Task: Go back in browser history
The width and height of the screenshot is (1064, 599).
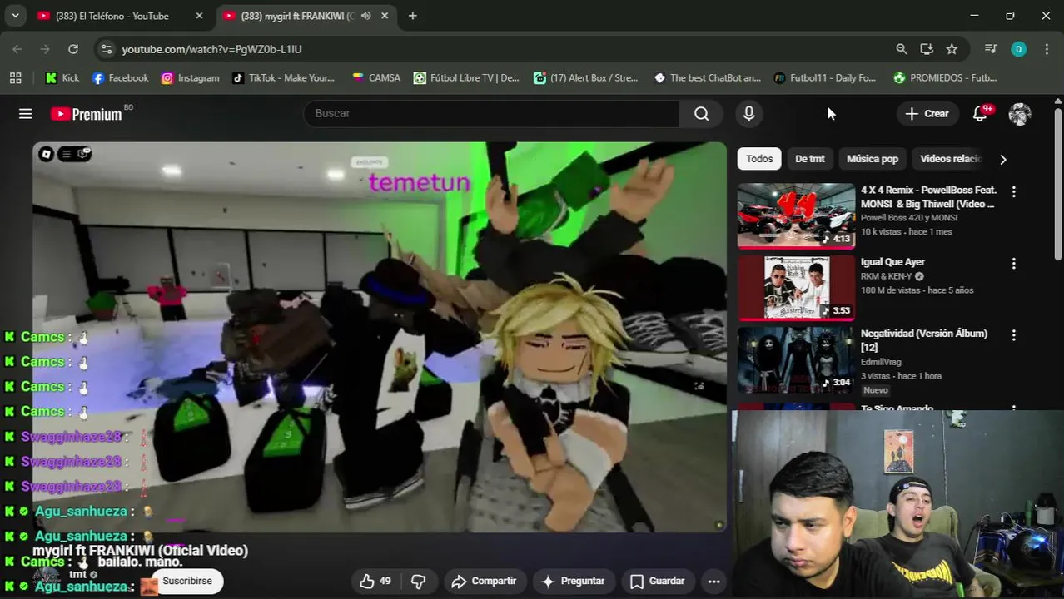Action: (x=17, y=49)
